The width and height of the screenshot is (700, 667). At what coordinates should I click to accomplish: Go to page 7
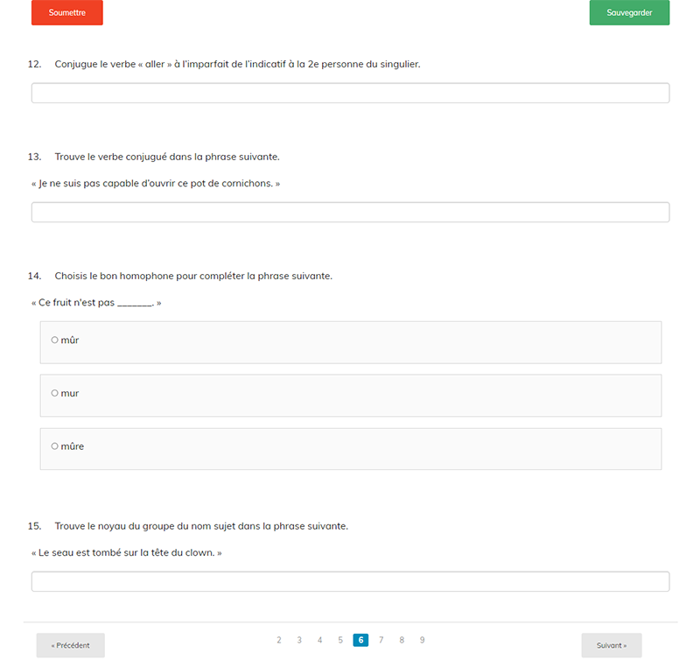(x=381, y=640)
